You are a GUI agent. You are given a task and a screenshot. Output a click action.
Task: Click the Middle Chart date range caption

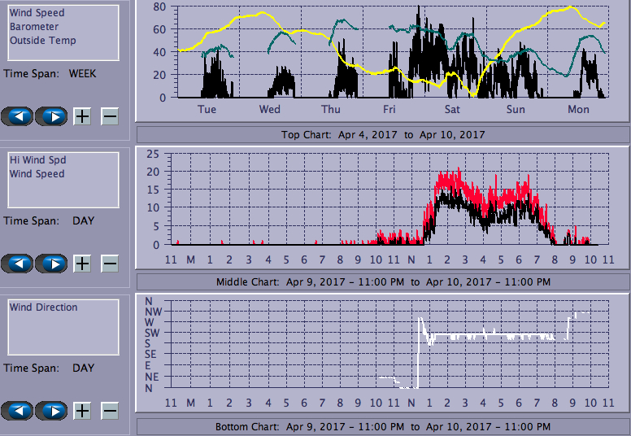pyautogui.click(x=383, y=282)
